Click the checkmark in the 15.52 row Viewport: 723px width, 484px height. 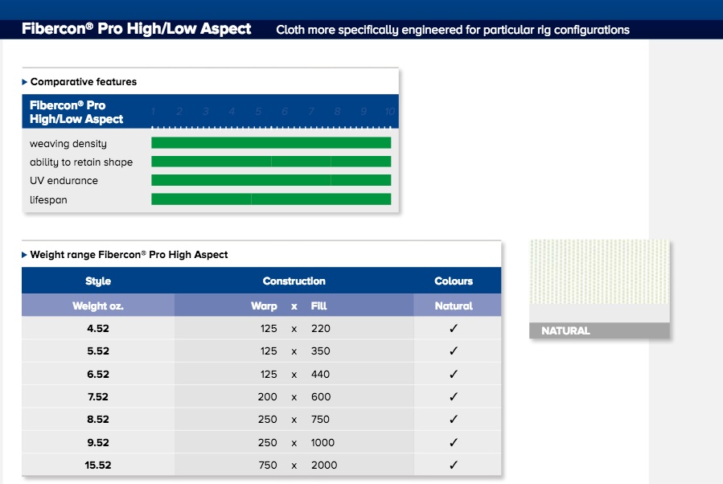[x=454, y=465]
